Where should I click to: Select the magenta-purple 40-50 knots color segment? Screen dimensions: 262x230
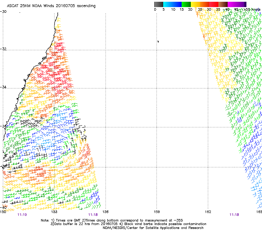pyautogui.click(x=237, y=4)
